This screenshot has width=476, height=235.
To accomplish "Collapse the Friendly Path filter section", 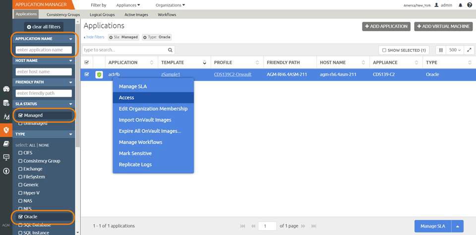I will 71,82.
